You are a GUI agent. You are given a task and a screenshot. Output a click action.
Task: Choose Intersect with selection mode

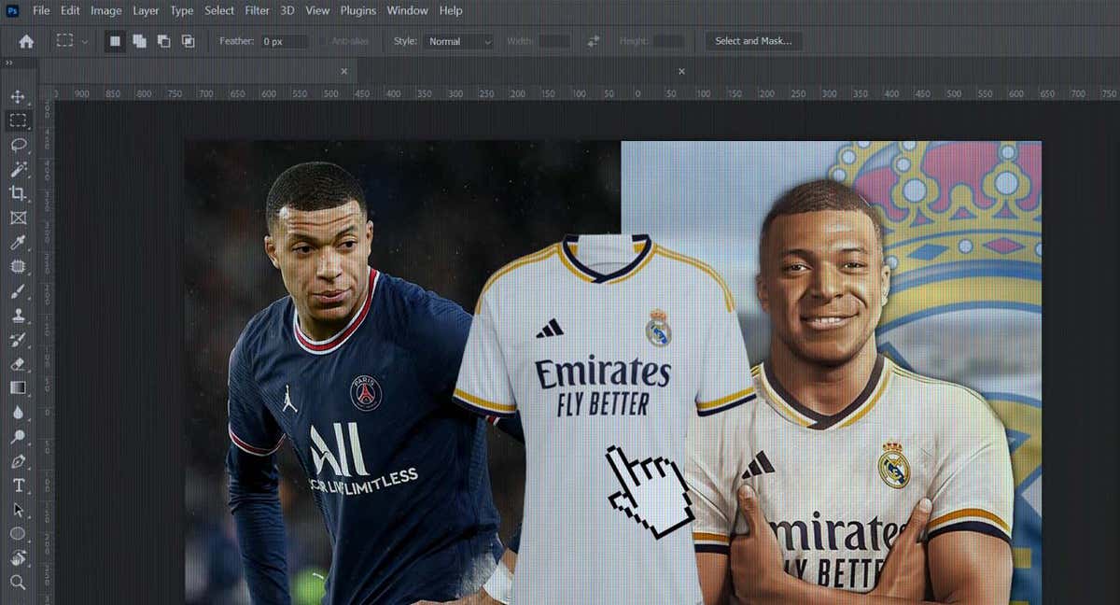(x=188, y=41)
